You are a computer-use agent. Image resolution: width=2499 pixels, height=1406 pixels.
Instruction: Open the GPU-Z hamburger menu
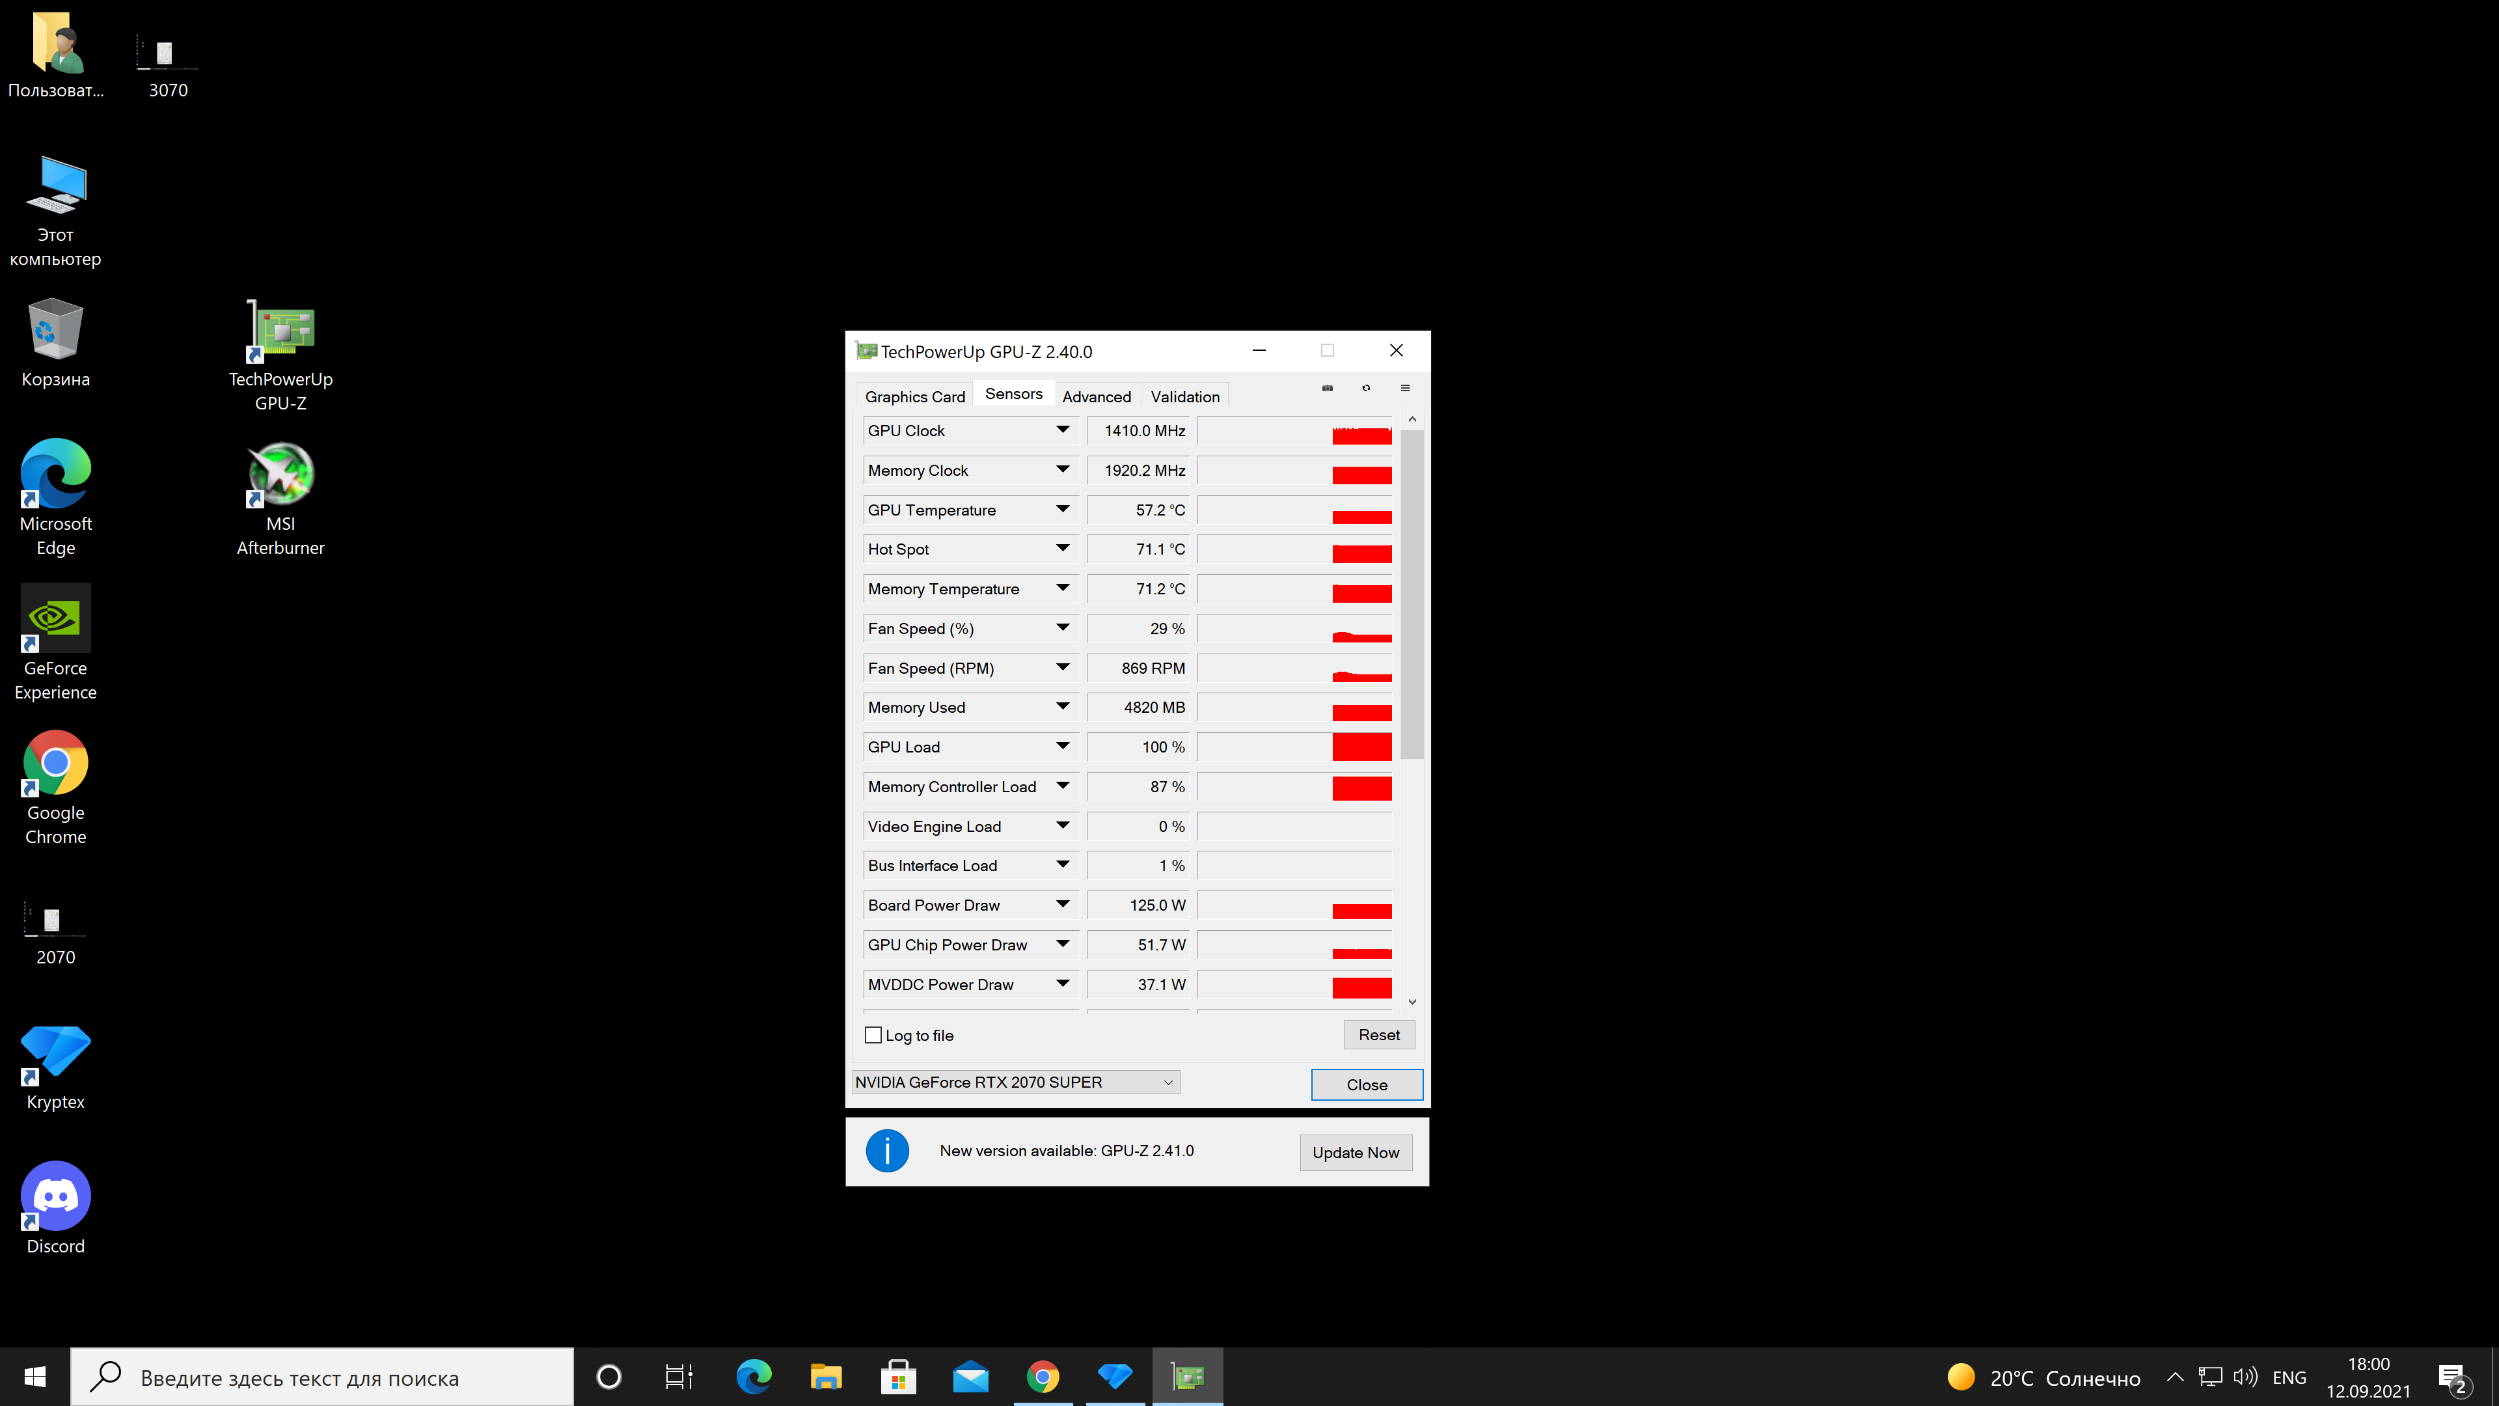click(x=1405, y=388)
